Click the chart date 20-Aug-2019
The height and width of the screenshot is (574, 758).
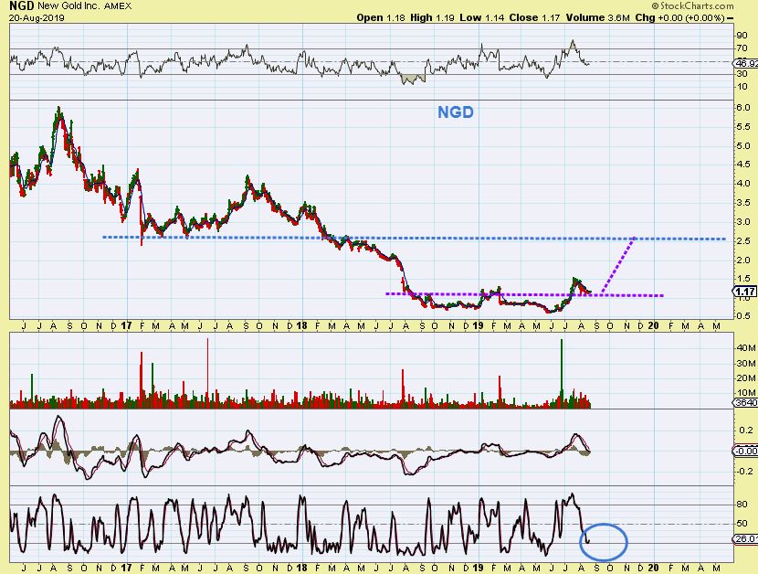tap(37, 18)
